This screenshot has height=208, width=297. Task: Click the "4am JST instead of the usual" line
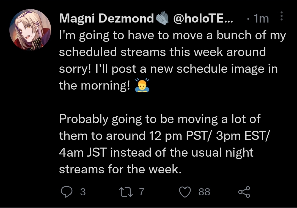pos(156,152)
